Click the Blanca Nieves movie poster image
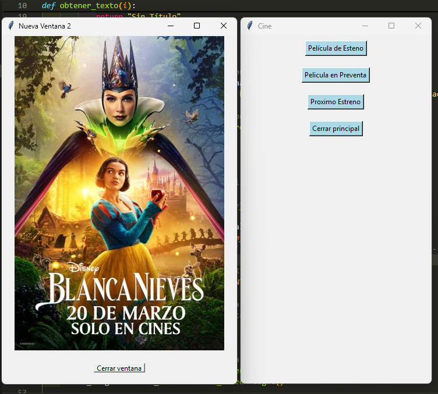 [x=119, y=193]
